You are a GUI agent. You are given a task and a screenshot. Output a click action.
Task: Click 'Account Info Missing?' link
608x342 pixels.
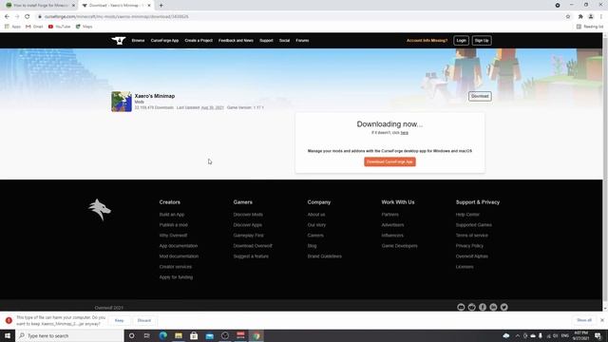[x=427, y=40]
